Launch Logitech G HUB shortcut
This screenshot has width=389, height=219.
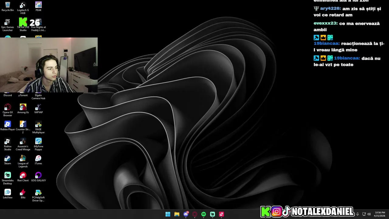pyautogui.click(x=23, y=8)
